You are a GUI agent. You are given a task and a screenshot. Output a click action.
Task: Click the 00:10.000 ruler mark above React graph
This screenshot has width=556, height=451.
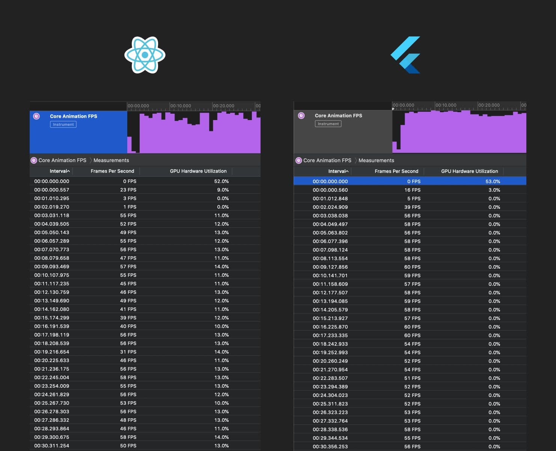pyautogui.click(x=181, y=106)
